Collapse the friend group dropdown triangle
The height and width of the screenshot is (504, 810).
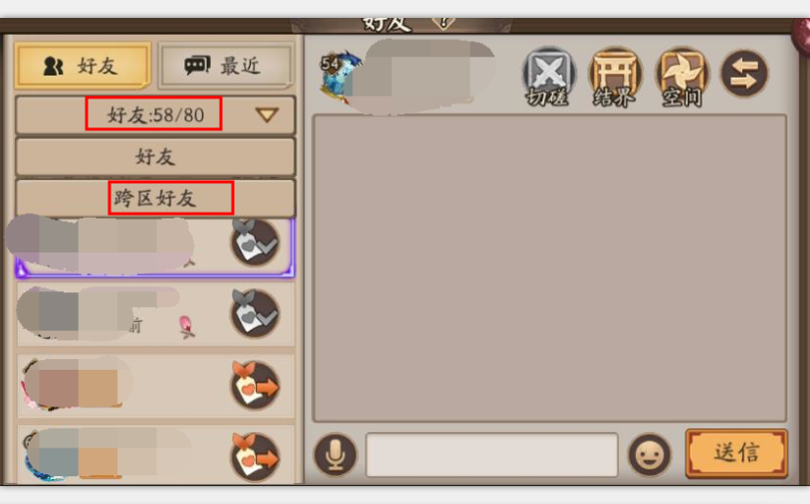point(267,114)
